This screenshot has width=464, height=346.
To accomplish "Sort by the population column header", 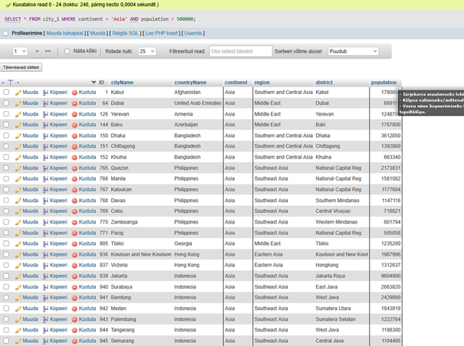I will coord(383,82).
